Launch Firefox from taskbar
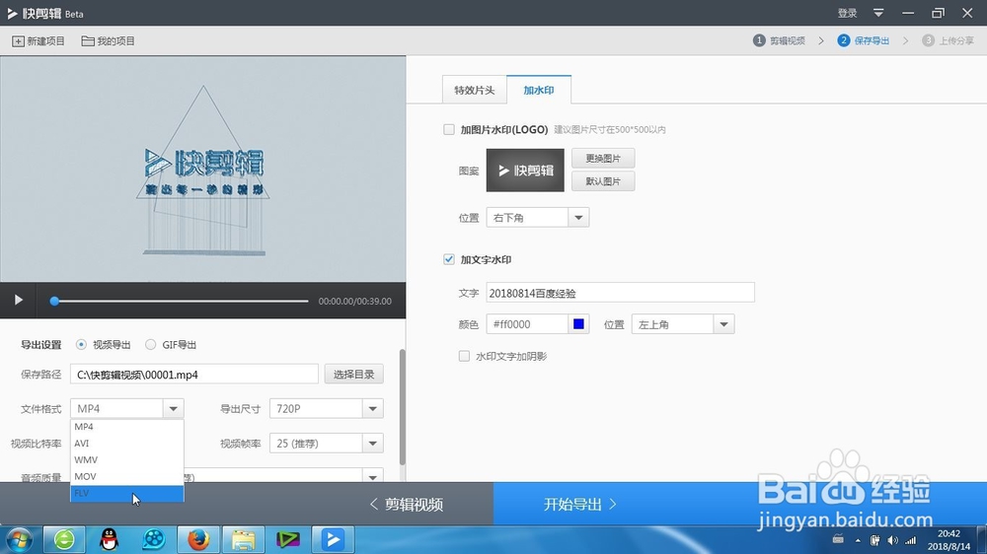The height and width of the screenshot is (554, 987). click(x=198, y=539)
